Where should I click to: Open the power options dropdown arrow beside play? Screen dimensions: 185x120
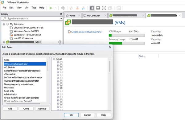(55, 8)
